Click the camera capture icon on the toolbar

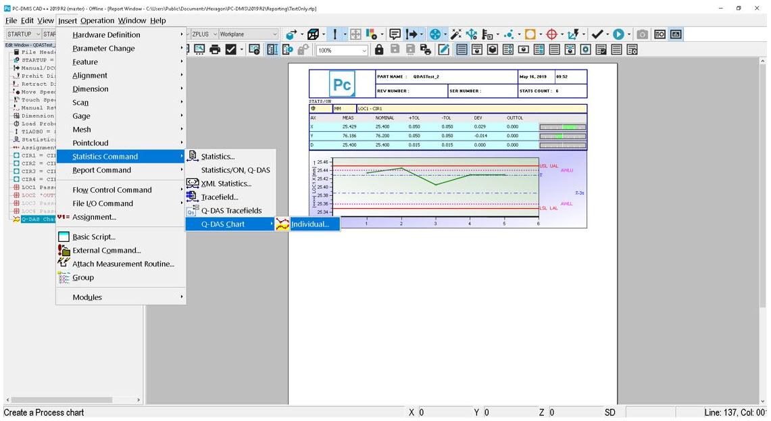(642, 34)
